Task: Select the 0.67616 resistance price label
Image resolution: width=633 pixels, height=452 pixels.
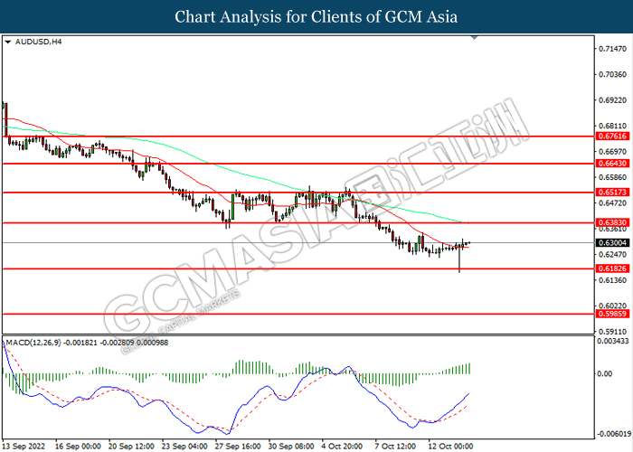Action: click(x=612, y=136)
